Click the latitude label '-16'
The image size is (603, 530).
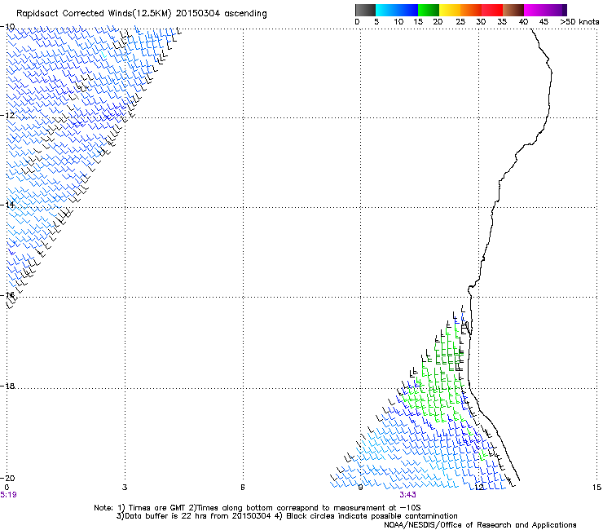(x=7, y=295)
